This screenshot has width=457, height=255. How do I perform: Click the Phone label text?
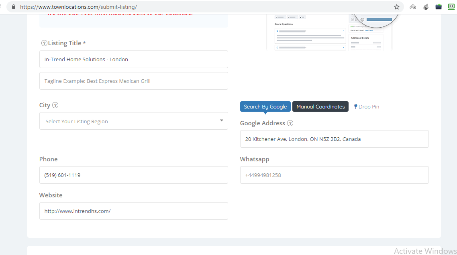coord(48,159)
